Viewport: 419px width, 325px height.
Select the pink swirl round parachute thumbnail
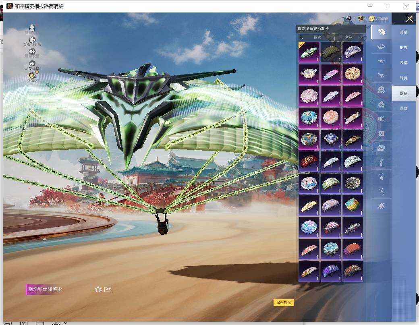(x=309, y=95)
